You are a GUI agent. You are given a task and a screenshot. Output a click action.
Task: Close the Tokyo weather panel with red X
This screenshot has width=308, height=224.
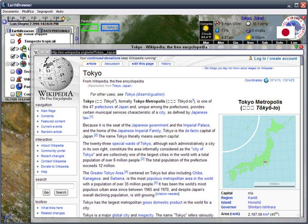[x=304, y=18]
